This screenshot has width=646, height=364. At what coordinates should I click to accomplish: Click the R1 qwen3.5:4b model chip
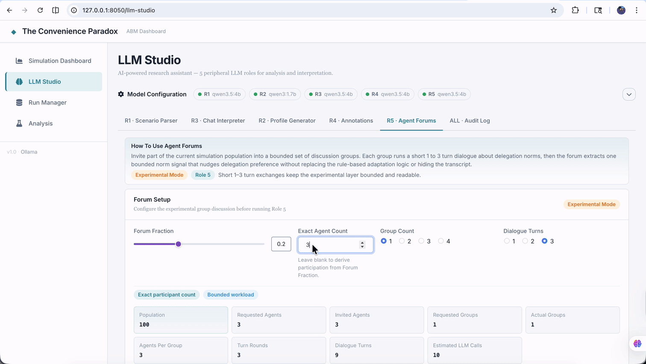click(219, 94)
